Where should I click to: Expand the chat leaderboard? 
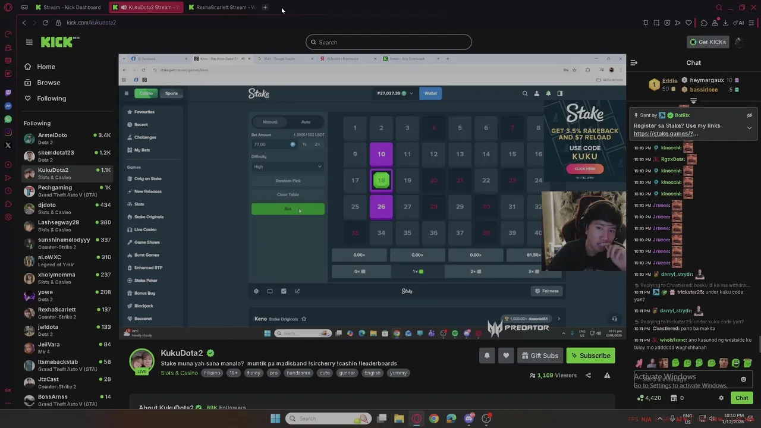693,102
